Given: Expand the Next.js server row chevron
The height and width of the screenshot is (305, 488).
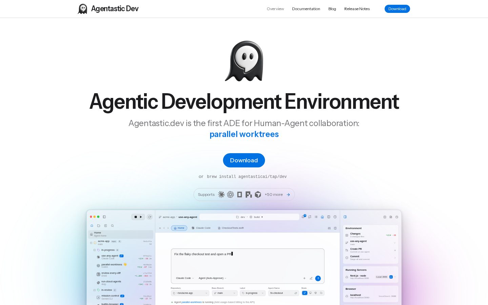Looking at the screenshot, I should point(395,277).
